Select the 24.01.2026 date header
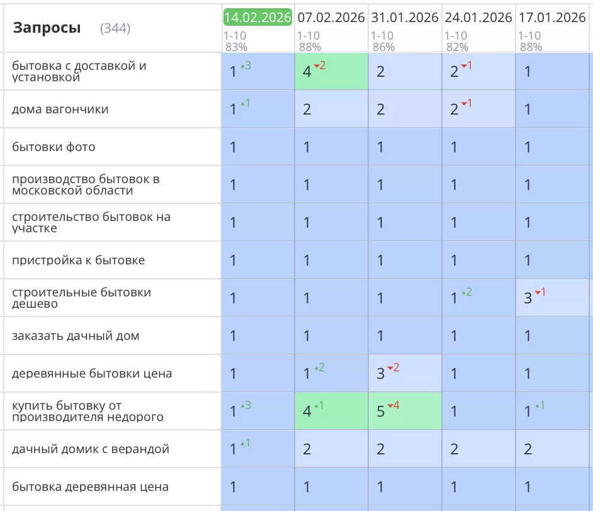Viewport: 593px width, 511px height. (x=478, y=17)
